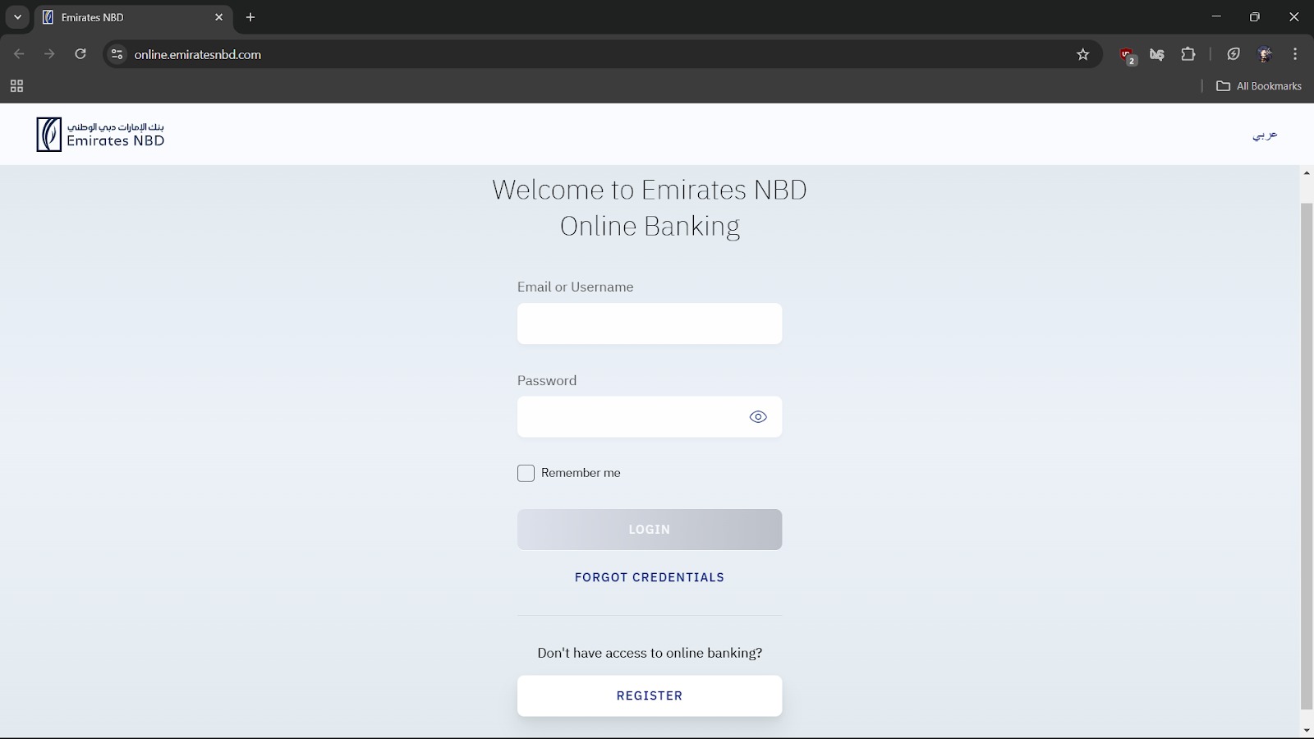Go forward using browser forward arrow
The height and width of the screenshot is (739, 1314).
49,54
